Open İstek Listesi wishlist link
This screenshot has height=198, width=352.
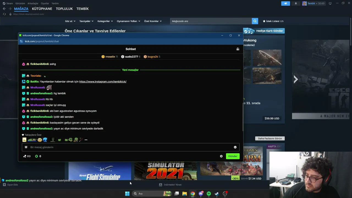273,21
